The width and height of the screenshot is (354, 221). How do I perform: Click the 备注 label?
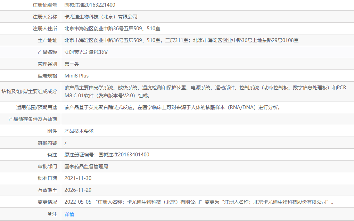point(52,155)
